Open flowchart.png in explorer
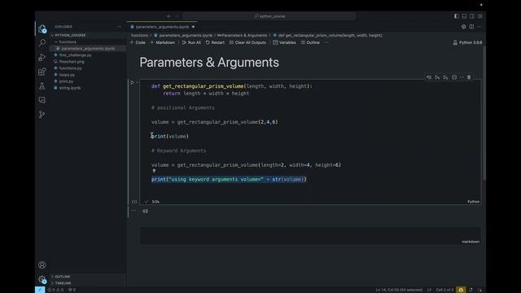Viewport: 521px width, 293px height. tap(88, 62)
